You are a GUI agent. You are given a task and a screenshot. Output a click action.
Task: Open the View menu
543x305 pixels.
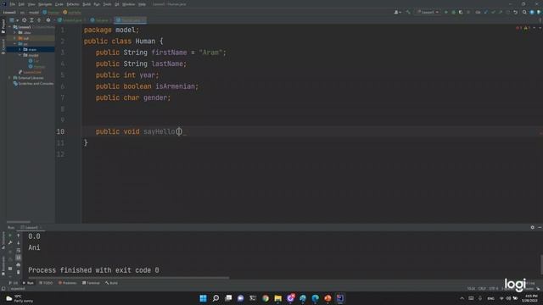pyautogui.click(x=31, y=4)
